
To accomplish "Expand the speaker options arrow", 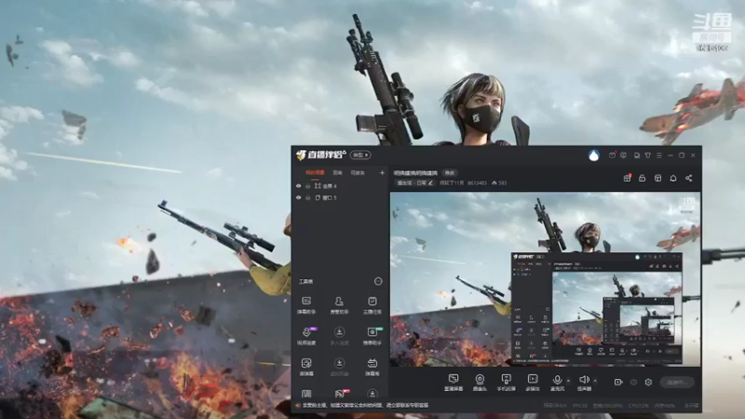I will (595, 380).
